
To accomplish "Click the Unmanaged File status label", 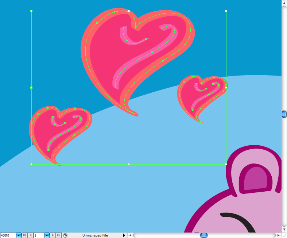I will click(x=95, y=235).
